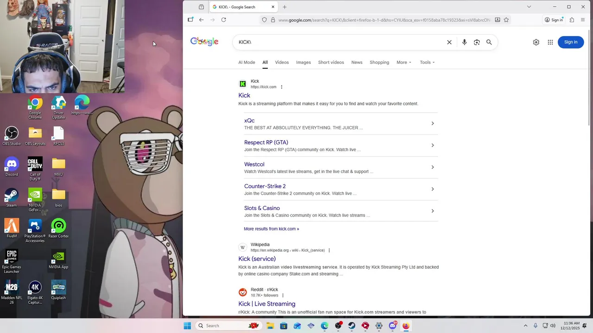Select Quiplash desktop shortcut
This screenshot has width=593, height=333.
58,290
